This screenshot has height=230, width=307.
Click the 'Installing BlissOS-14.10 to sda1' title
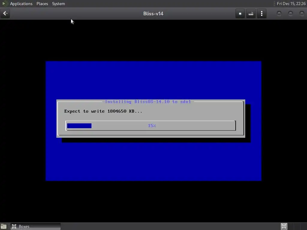coord(148,102)
